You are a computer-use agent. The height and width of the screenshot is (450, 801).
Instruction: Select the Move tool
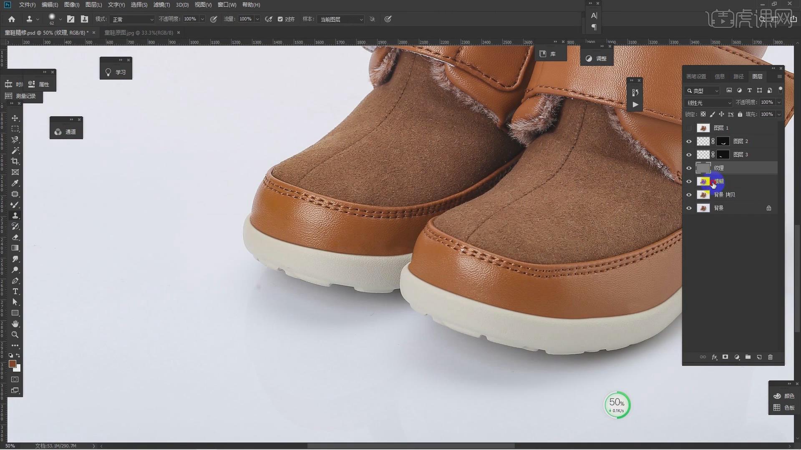click(15, 118)
